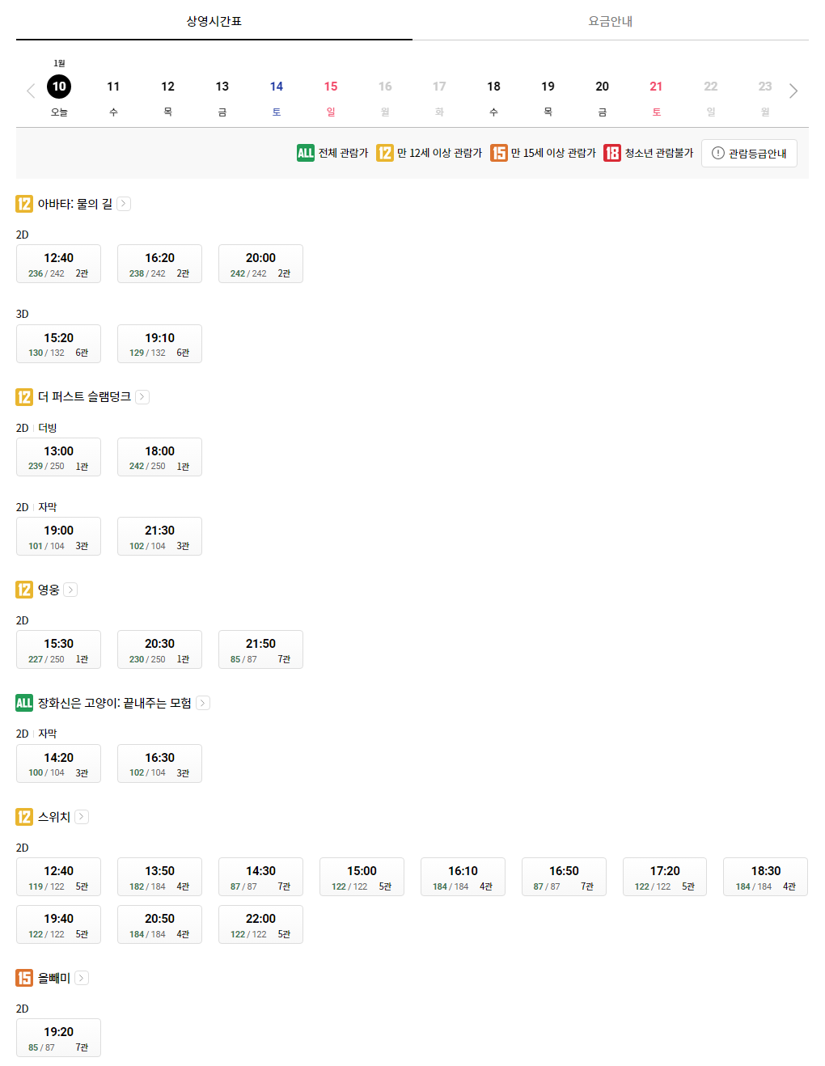This screenshot has height=1066, width=825.
Task: Expand 장화신은 고양이 details chevron
Action: (203, 703)
